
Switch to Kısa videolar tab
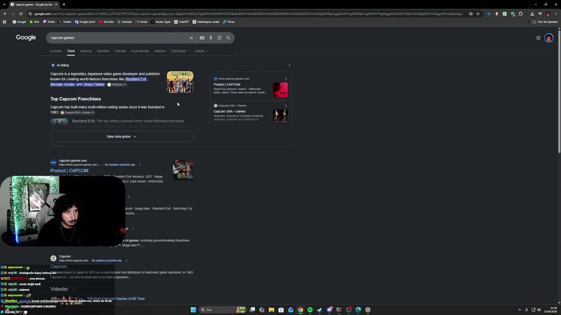pyautogui.click(x=140, y=51)
